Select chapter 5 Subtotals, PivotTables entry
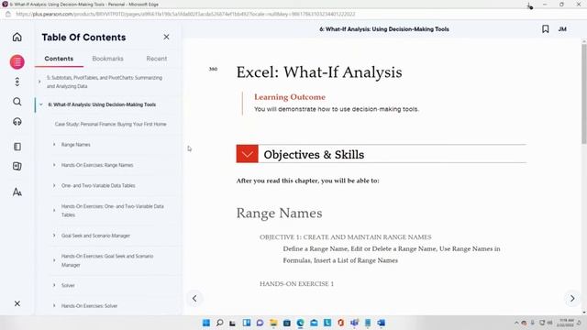This screenshot has width=587, height=330. [x=105, y=82]
